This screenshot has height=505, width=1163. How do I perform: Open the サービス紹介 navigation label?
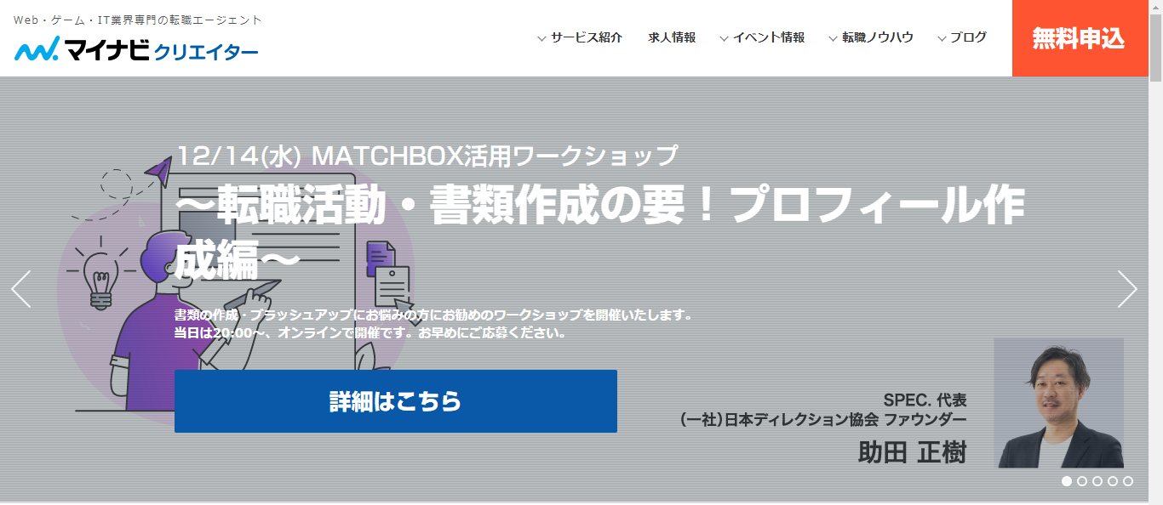(587, 37)
